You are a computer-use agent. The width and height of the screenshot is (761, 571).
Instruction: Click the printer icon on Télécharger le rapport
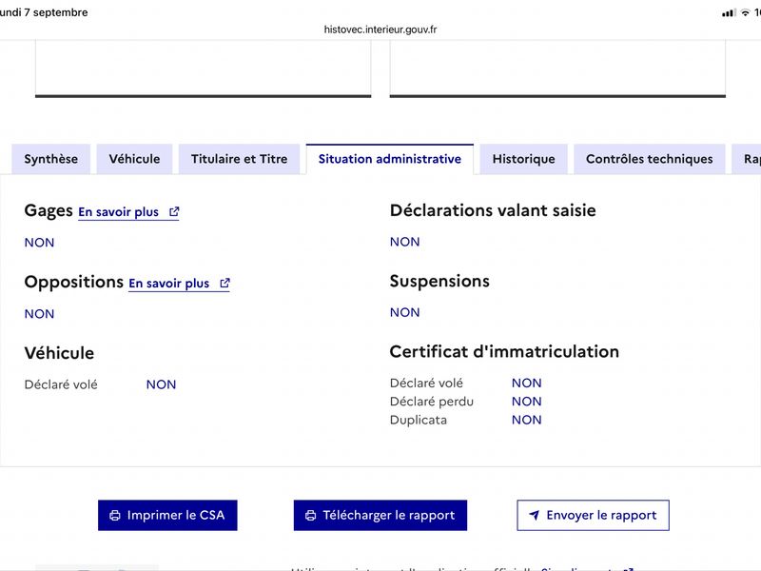[311, 515]
